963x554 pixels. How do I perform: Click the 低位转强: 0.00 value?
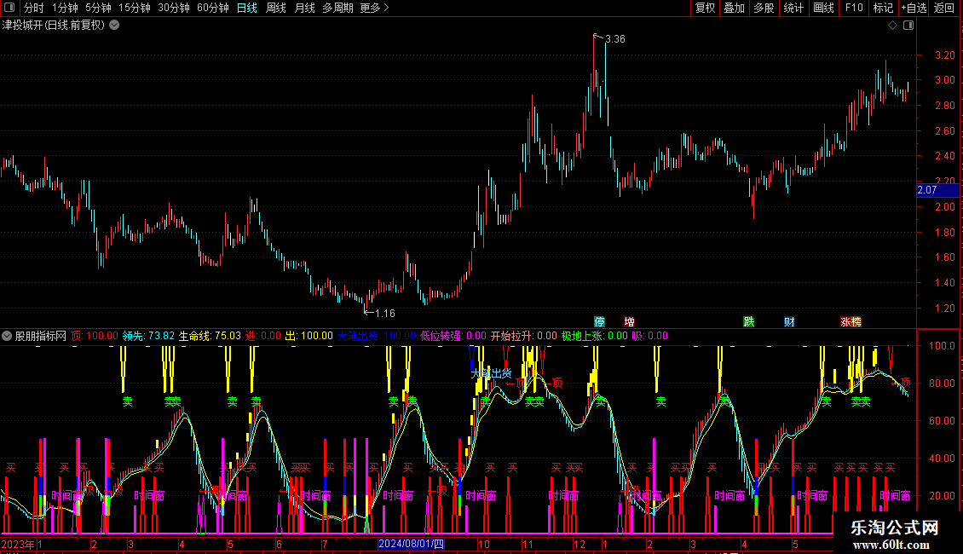(x=453, y=336)
